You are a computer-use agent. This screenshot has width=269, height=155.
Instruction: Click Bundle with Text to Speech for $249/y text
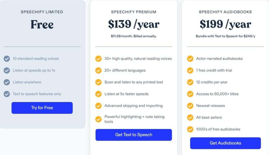pyautogui.click(x=225, y=36)
